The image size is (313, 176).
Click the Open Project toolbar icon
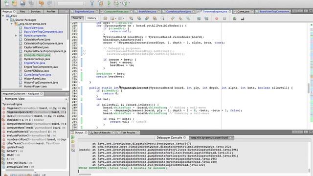[x=23, y=3]
